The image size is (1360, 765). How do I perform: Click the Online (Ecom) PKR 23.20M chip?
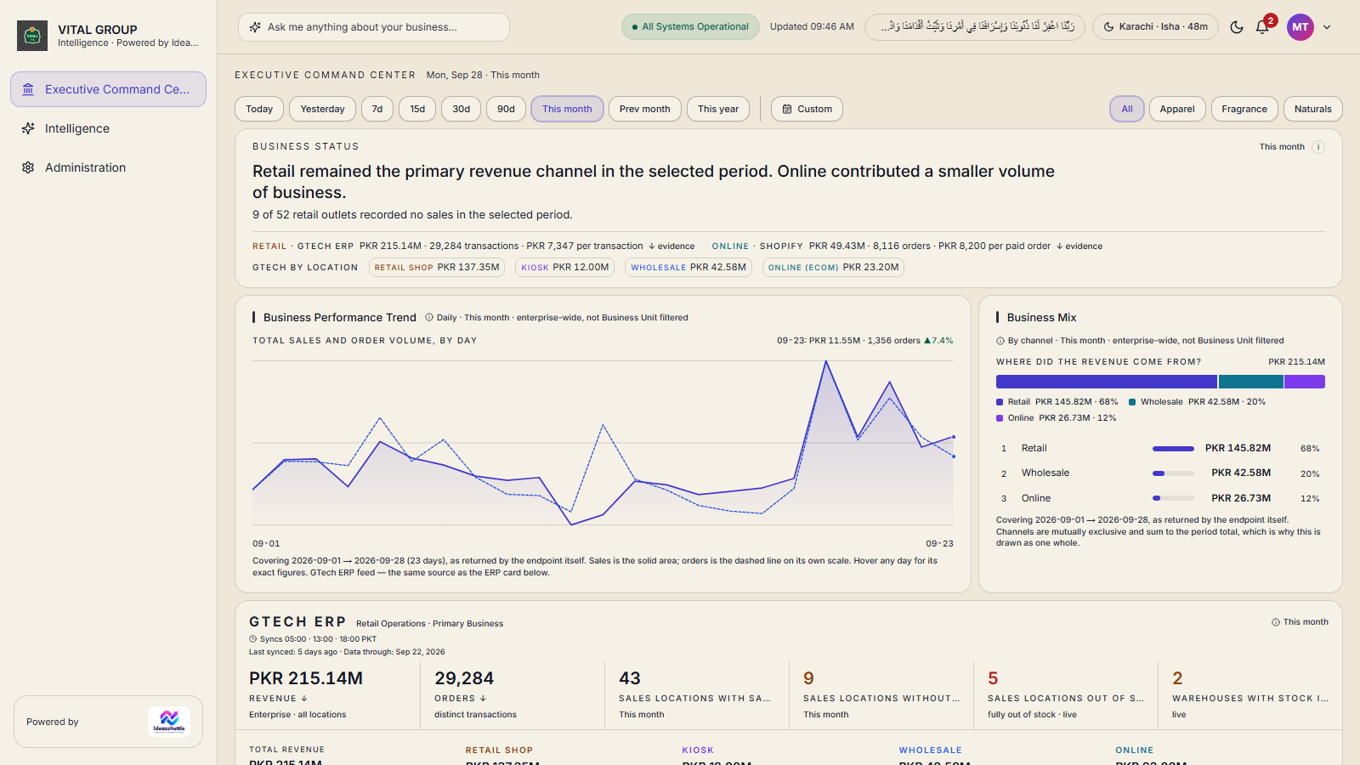click(833, 267)
